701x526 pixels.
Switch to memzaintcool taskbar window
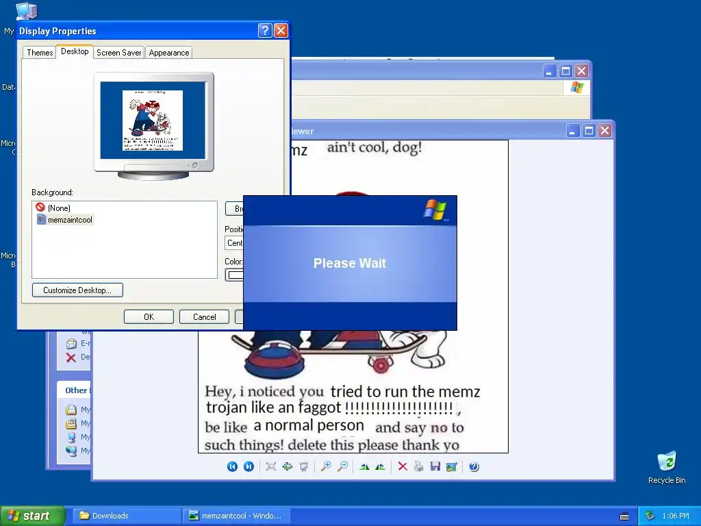click(x=236, y=516)
